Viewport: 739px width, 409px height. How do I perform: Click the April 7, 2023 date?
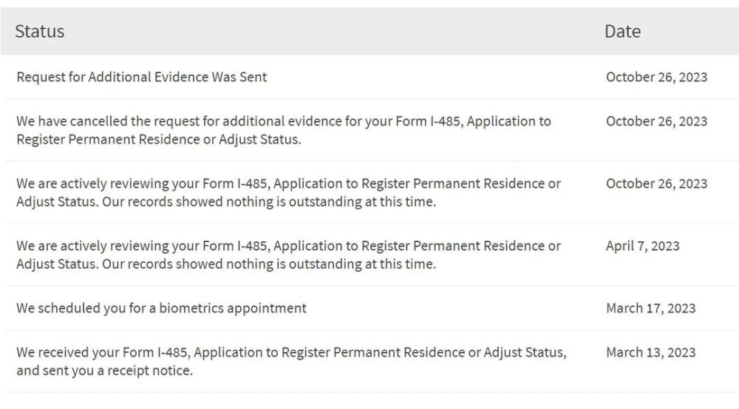coord(642,246)
